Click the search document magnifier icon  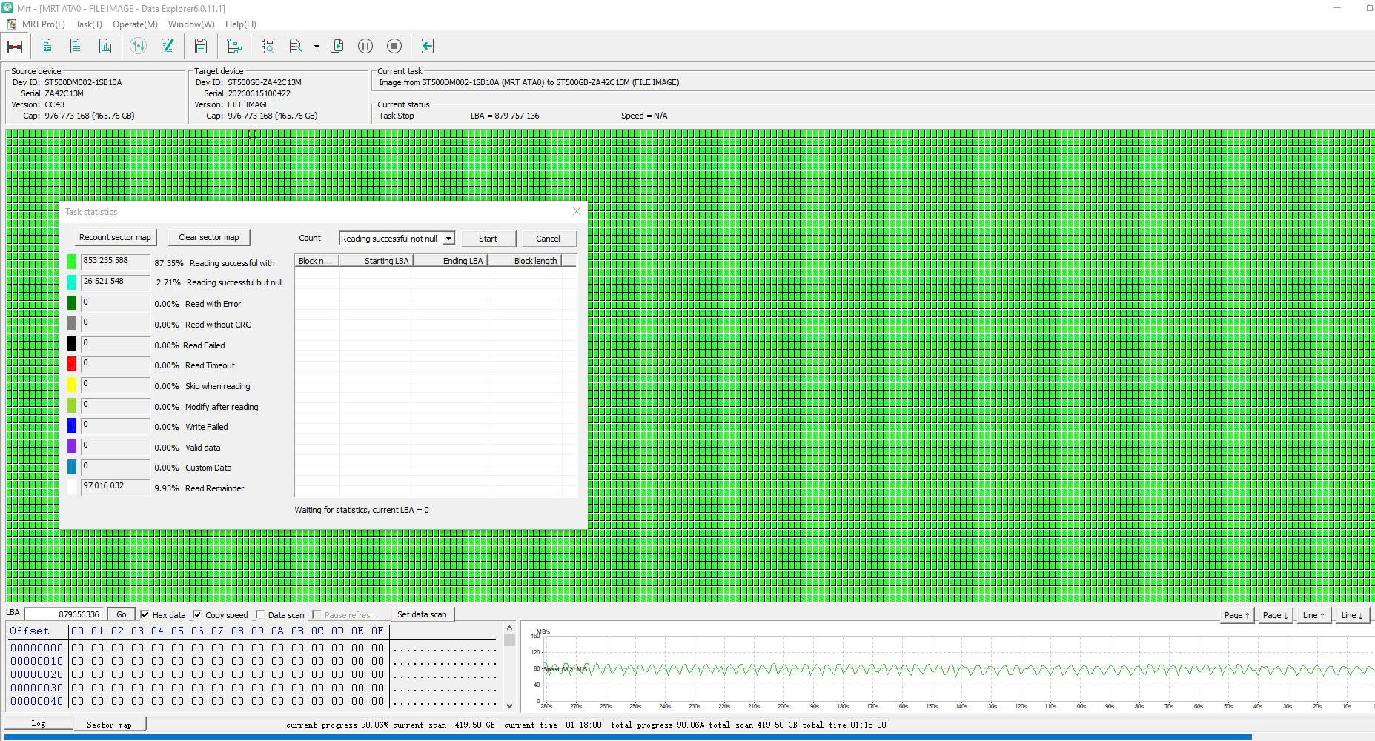[x=268, y=47]
